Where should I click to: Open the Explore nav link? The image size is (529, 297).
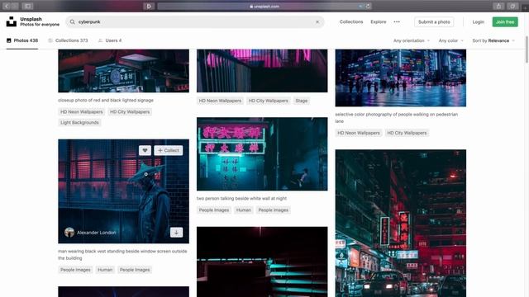click(379, 22)
